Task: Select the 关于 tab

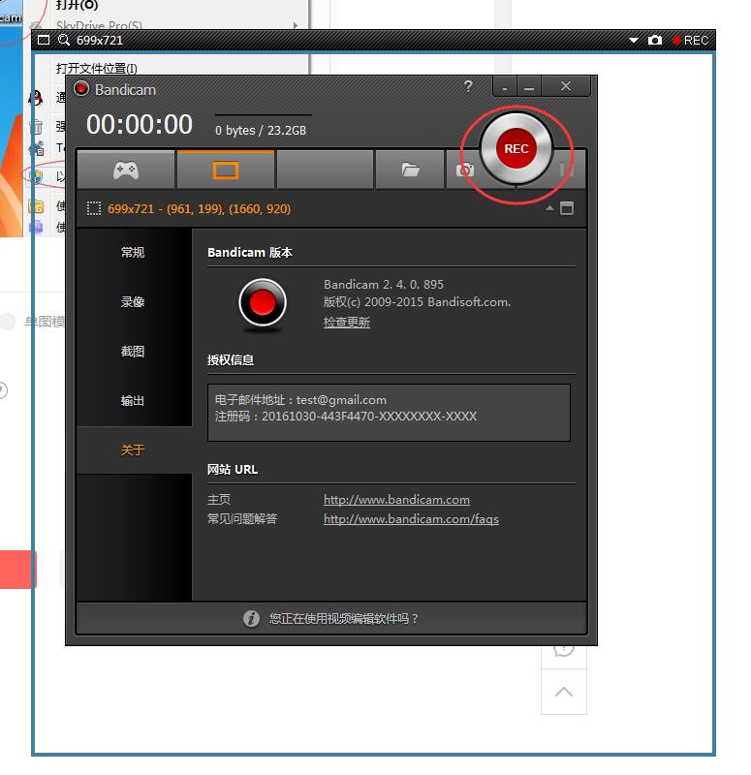Action: coord(133,449)
